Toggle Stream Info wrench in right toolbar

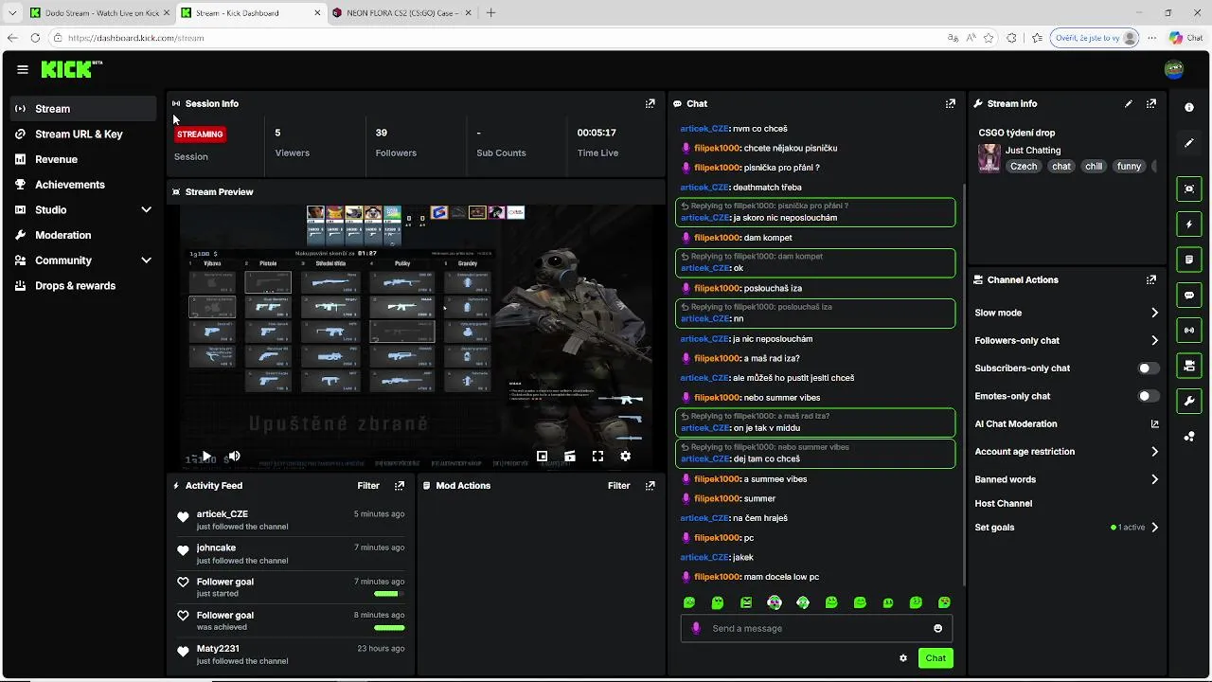coord(1189,401)
